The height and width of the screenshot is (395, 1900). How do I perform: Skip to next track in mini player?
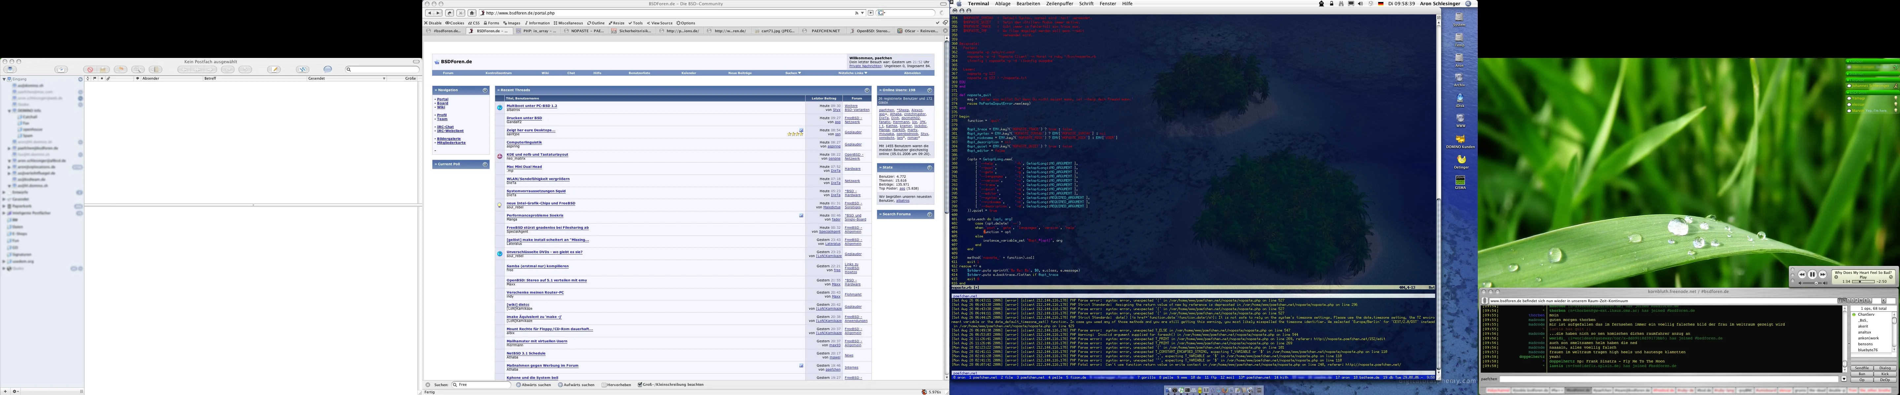[x=1822, y=275]
